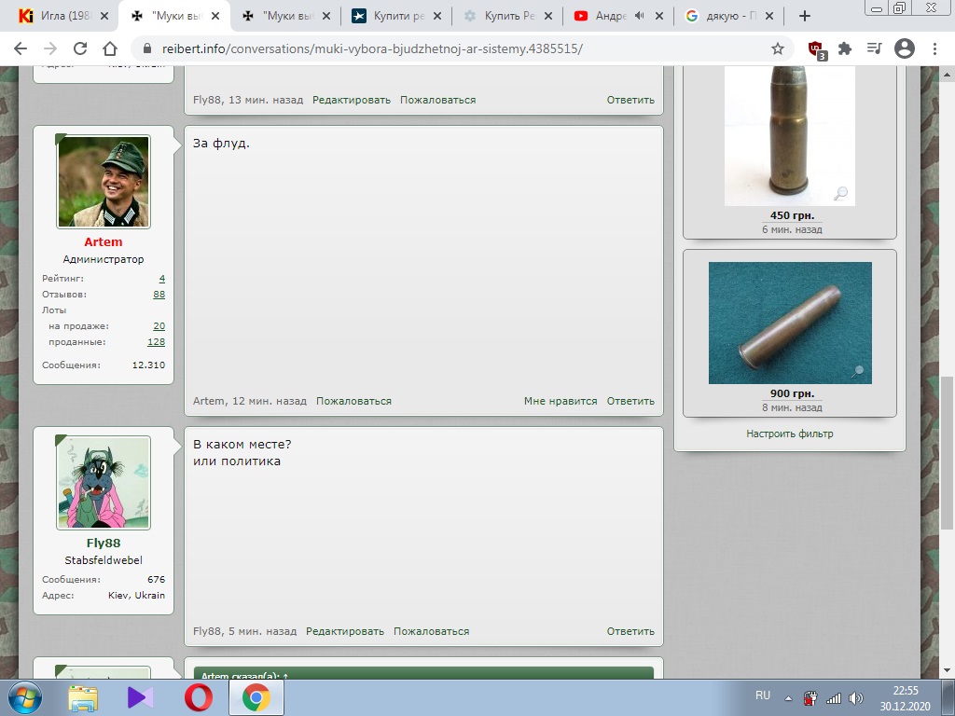This screenshot has width=955, height=716.
Task: Open the Windows Start menu
Action: coord(25,697)
